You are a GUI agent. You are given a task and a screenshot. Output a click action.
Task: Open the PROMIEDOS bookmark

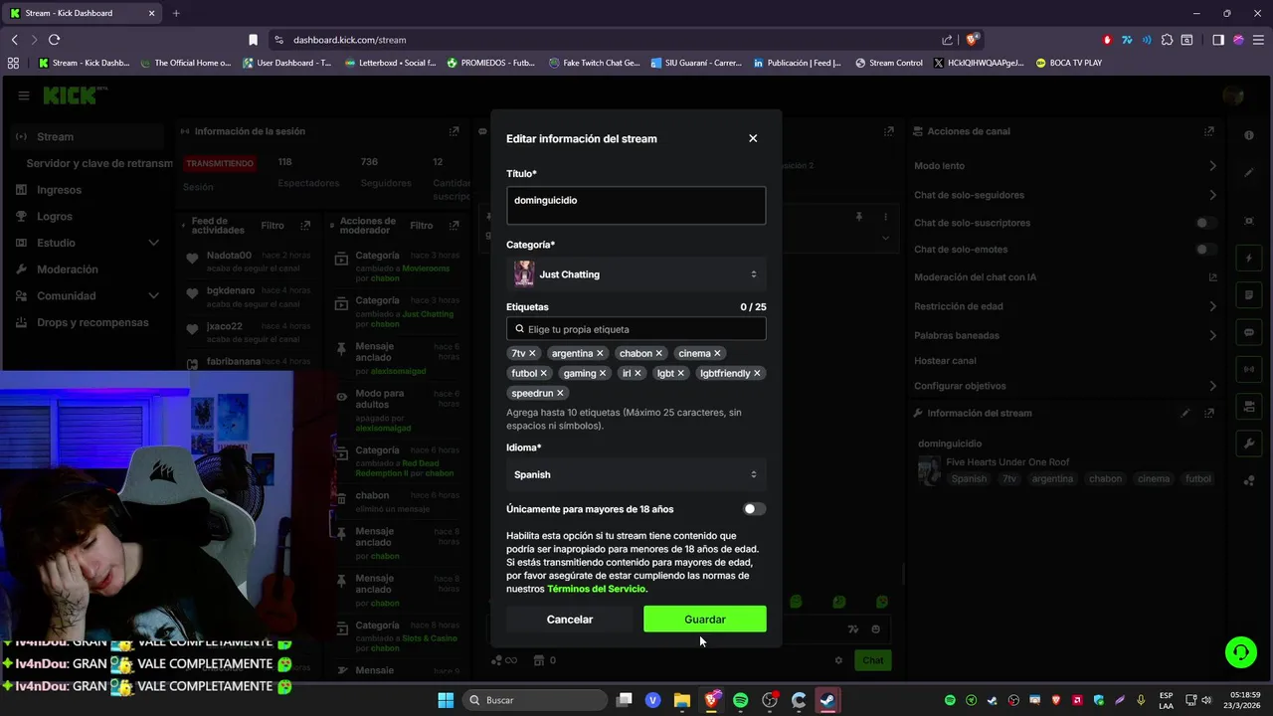[490, 63]
